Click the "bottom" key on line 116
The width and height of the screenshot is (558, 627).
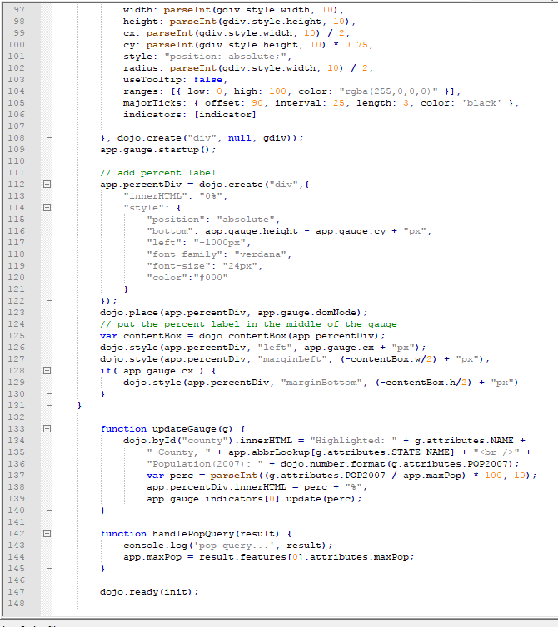(x=169, y=231)
